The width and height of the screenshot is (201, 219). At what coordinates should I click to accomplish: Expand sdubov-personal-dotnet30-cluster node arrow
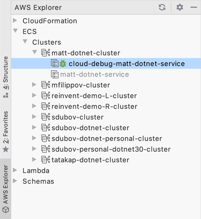click(34, 149)
